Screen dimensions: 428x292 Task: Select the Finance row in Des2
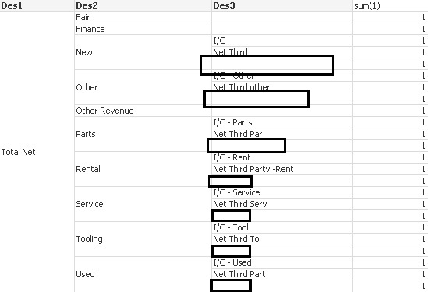[143, 29]
